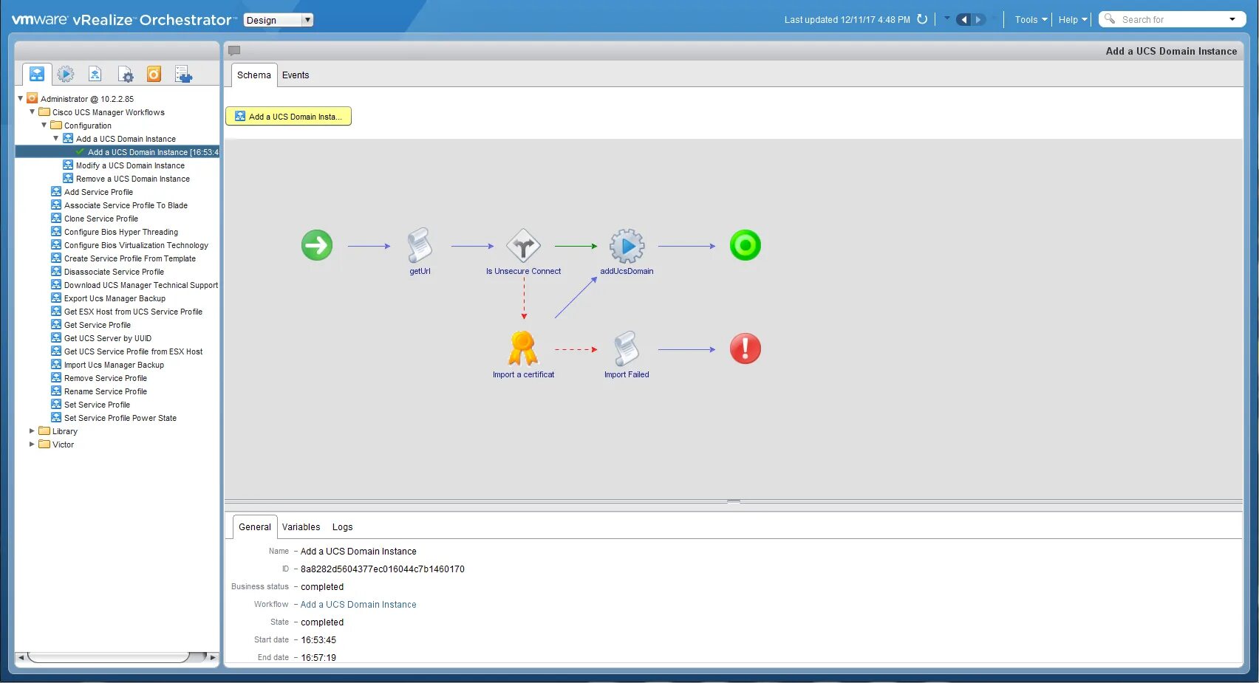Select the red exception end node
Screen dimensions: 1259x683
tap(745, 349)
